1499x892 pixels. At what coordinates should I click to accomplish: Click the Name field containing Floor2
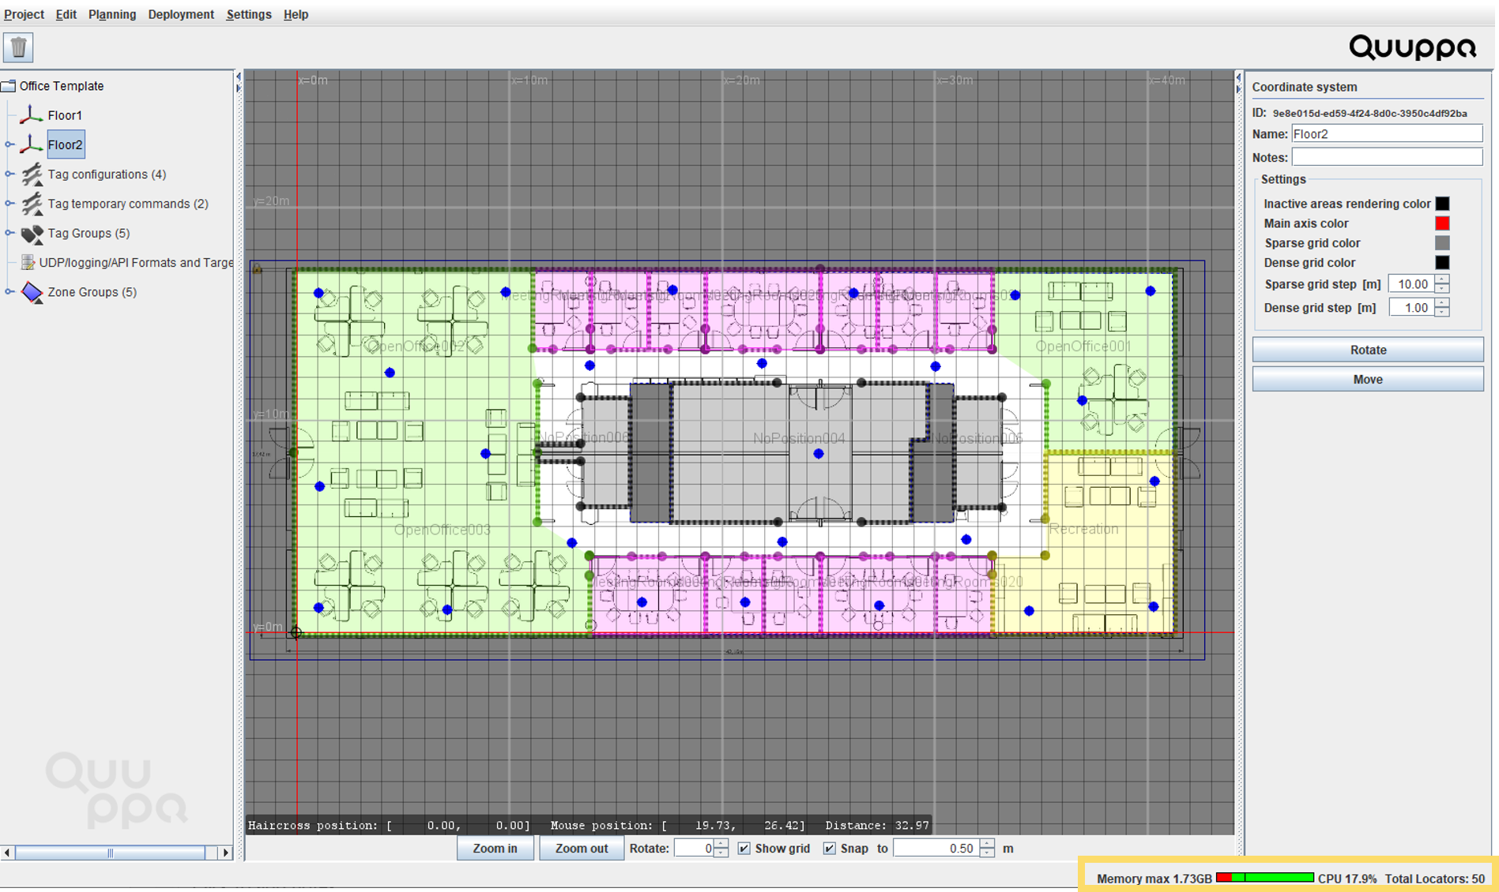[x=1387, y=133]
